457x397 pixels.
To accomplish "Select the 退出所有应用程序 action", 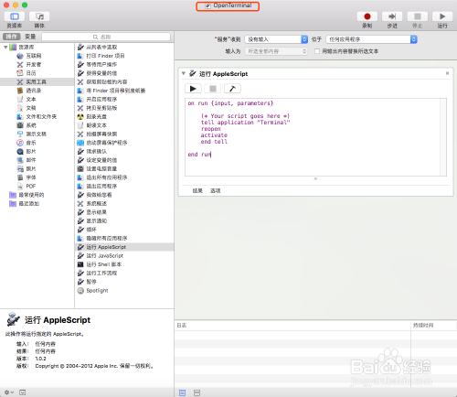I will 107,177.
